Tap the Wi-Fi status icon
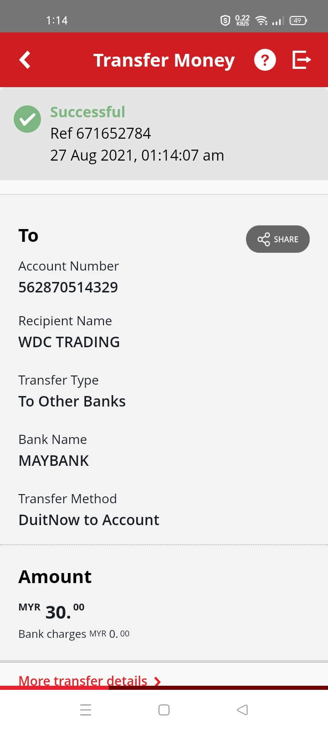This screenshot has width=328, height=730. [x=261, y=21]
